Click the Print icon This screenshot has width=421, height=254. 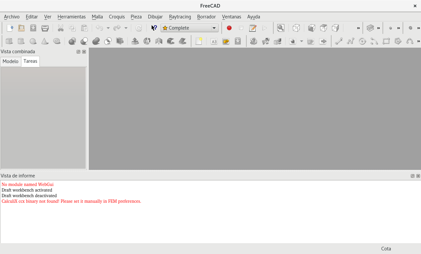tap(45, 28)
